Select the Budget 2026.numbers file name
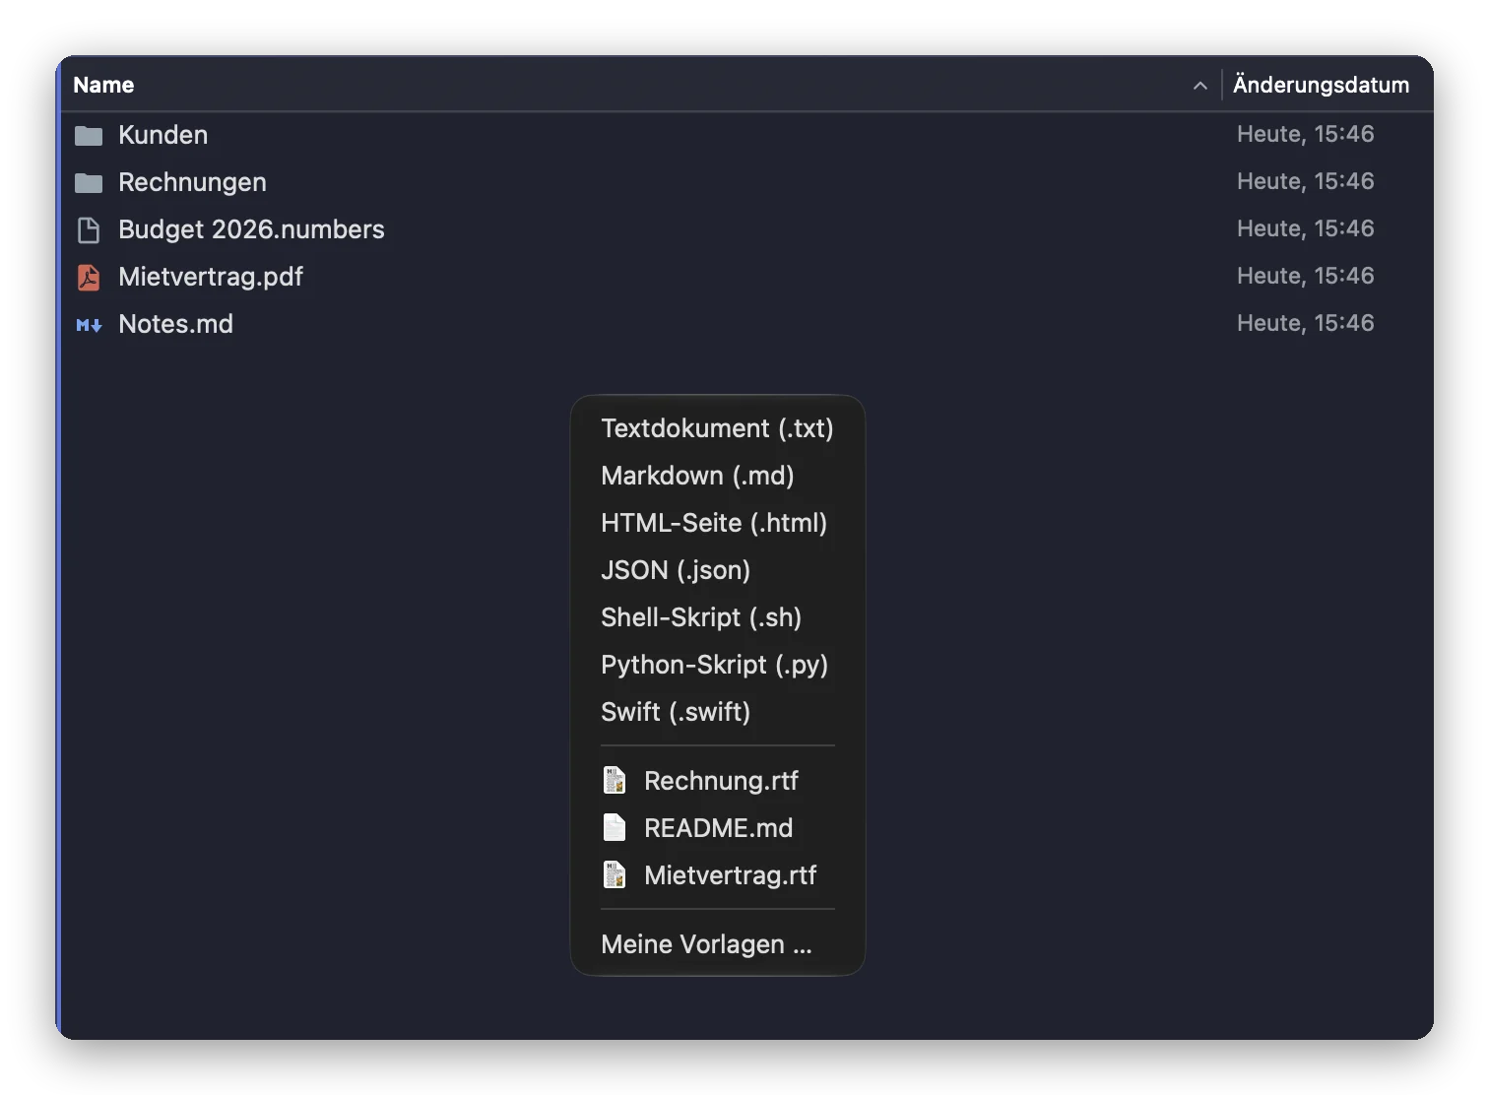 tap(251, 229)
